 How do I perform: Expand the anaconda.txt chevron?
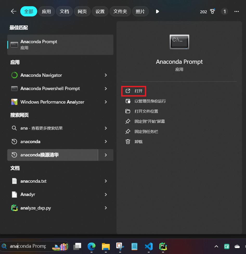[x=106, y=181]
